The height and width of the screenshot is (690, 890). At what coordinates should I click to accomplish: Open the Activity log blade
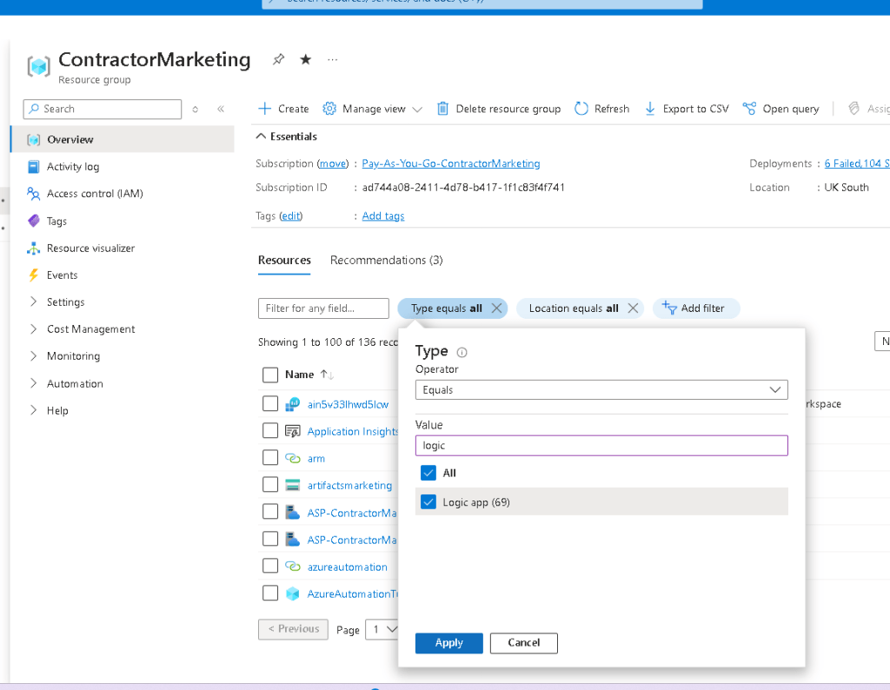[x=73, y=167]
